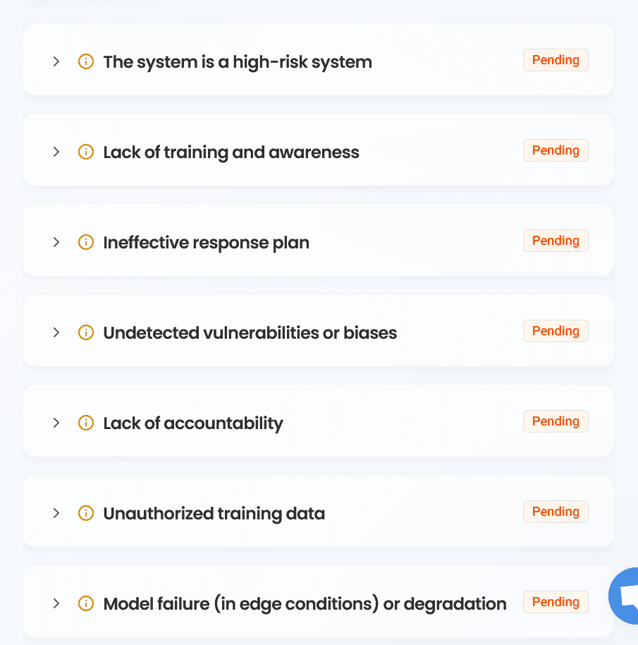
Task: Expand the 'Lack of accountability' section
Action: pyautogui.click(x=56, y=423)
